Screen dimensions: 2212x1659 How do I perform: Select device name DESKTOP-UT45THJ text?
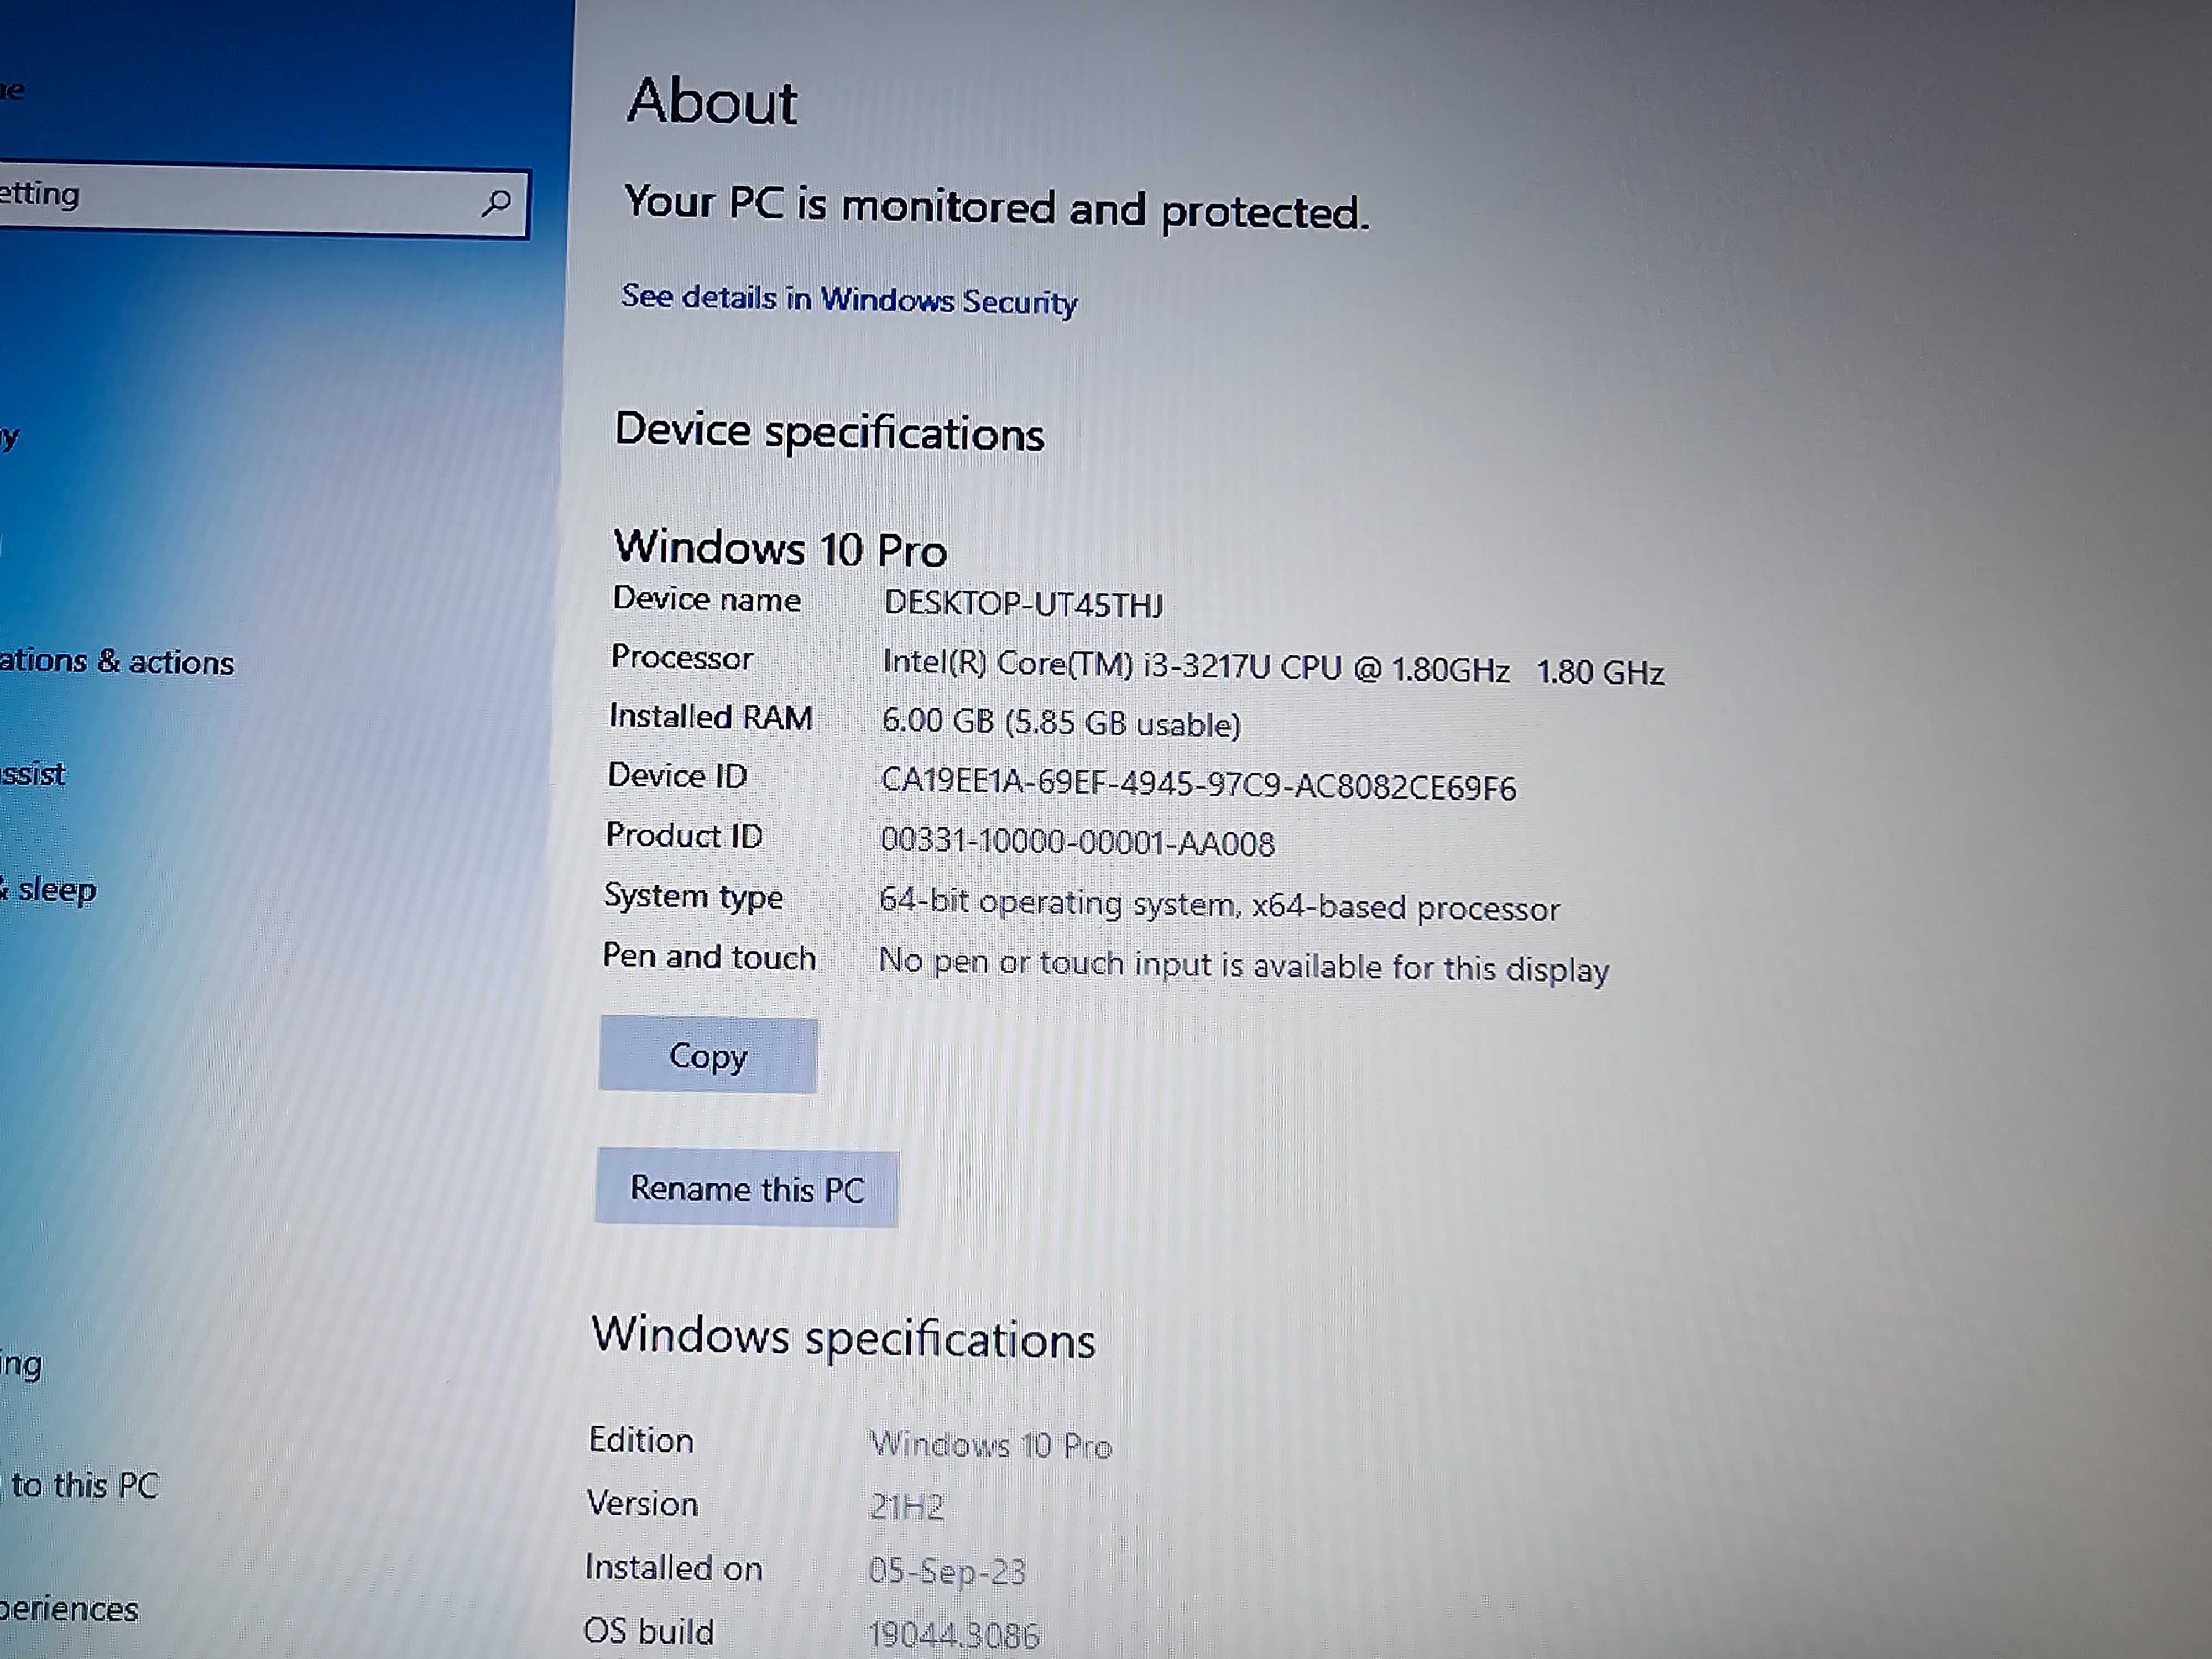[1023, 603]
